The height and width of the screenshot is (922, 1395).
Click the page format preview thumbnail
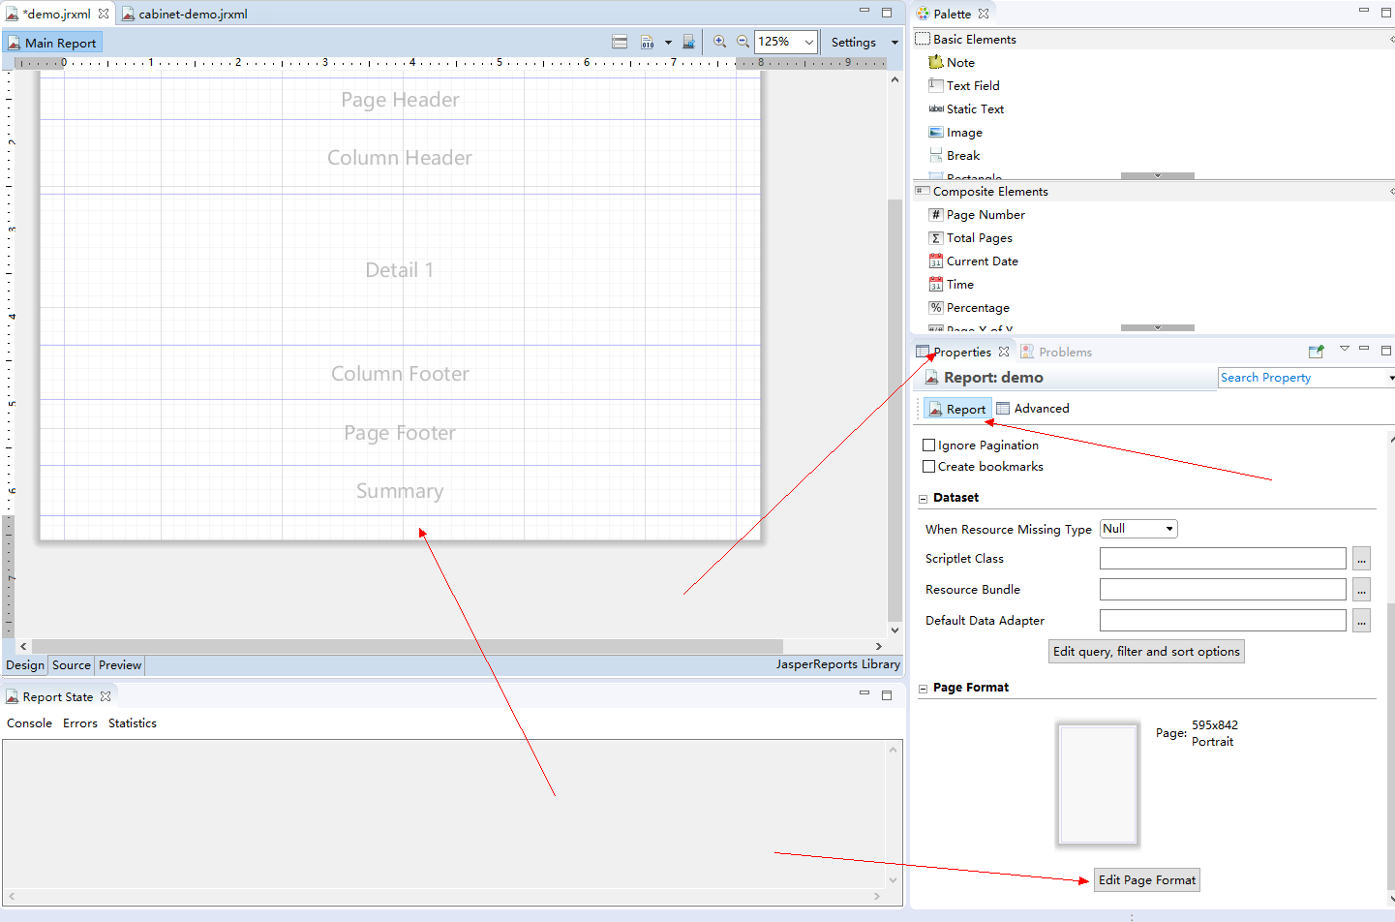1098,784
